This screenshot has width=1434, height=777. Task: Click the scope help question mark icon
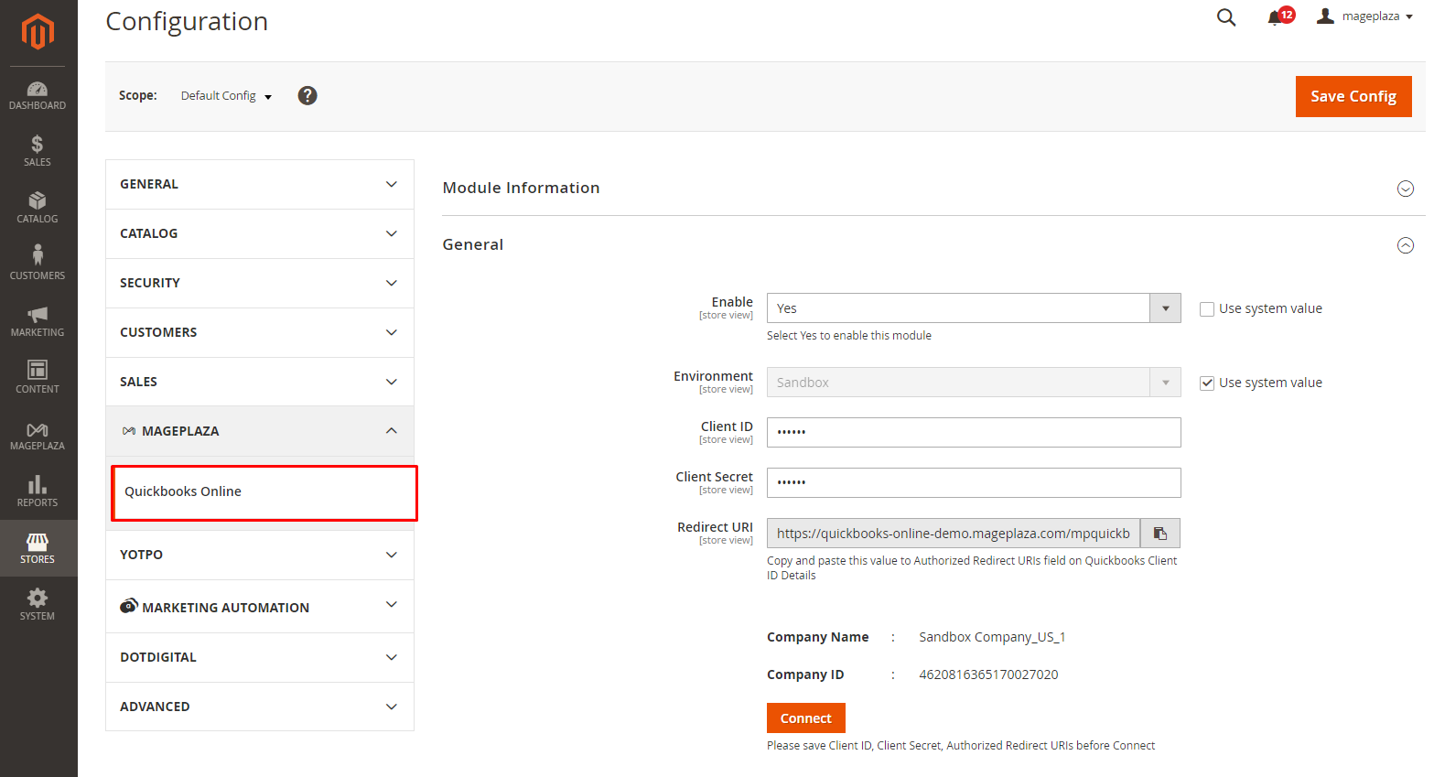(307, 95)
